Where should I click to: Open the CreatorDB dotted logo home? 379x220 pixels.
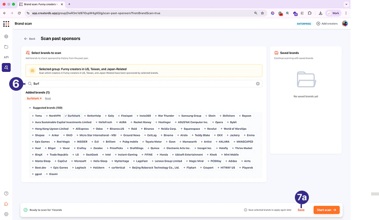point(6,24)
